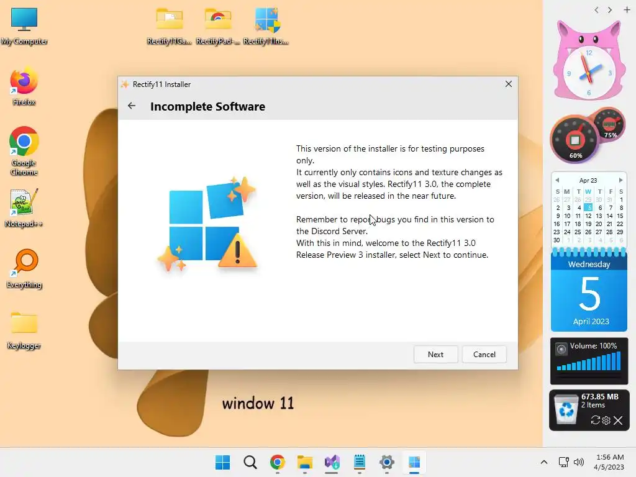Open My Computer desktop icon
Image resolution: width=636 pixels, height=477 pixels.
pyautogui.click(x=24, y=25)
